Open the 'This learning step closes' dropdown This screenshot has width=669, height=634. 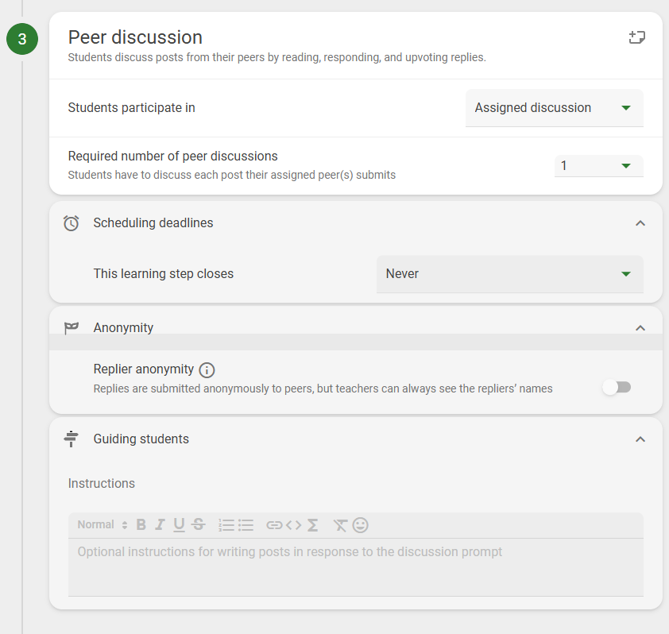[509, 273]
